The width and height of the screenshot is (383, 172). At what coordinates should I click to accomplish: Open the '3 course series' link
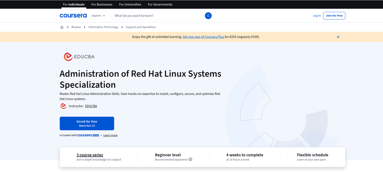[x=90, y=155]
